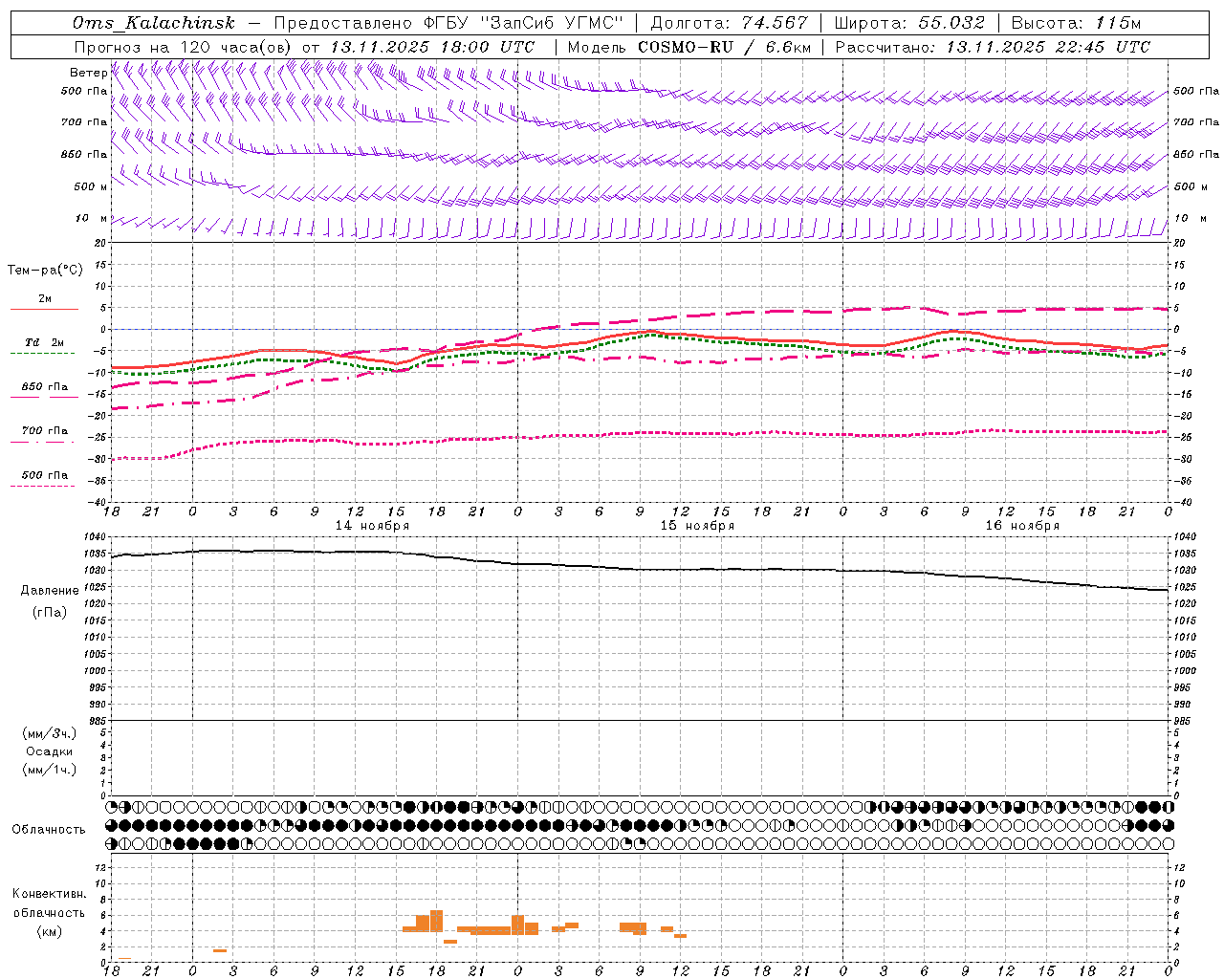Click the dotted pink 500 гПа temperature curve
The width and height of the screenshot is (1224, 979).
641,433
